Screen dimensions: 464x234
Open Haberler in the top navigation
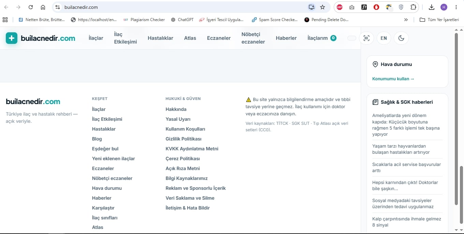(286, 38)
